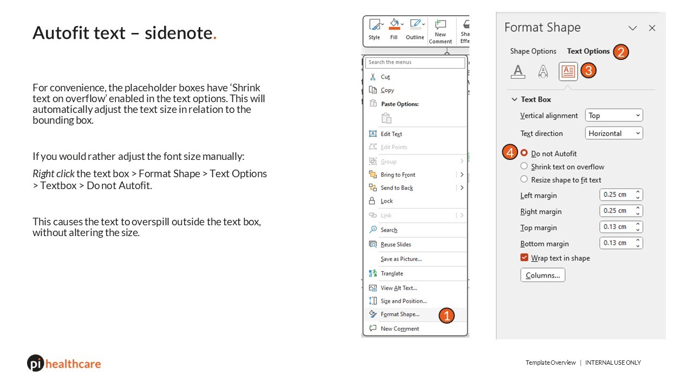Click the Edit Text icon

point(372,133)
